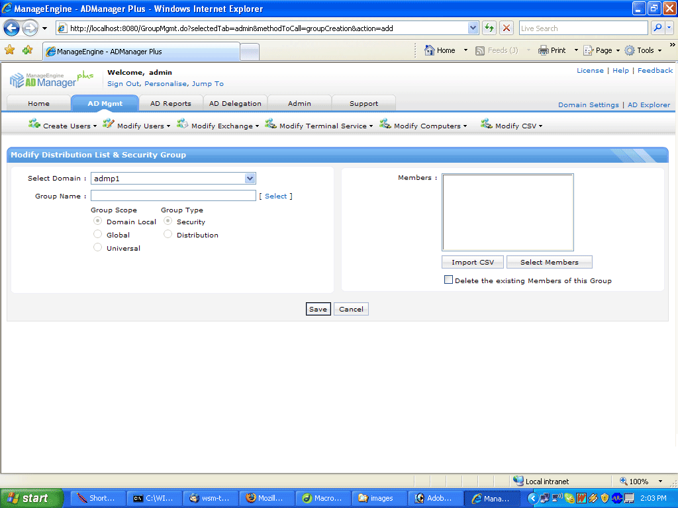Switch to the AD Mgmt tab

pyautogui.click(x=105, y=104)
